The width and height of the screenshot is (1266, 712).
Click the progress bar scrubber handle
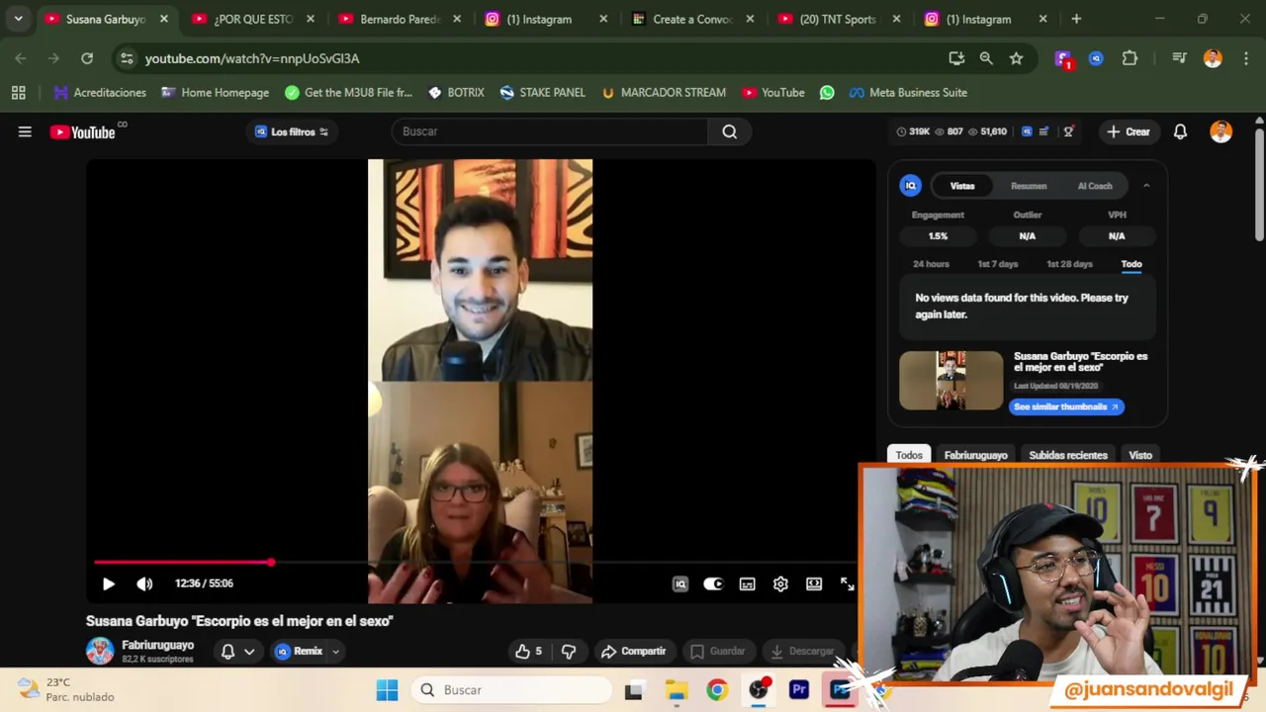pos(270,563)
